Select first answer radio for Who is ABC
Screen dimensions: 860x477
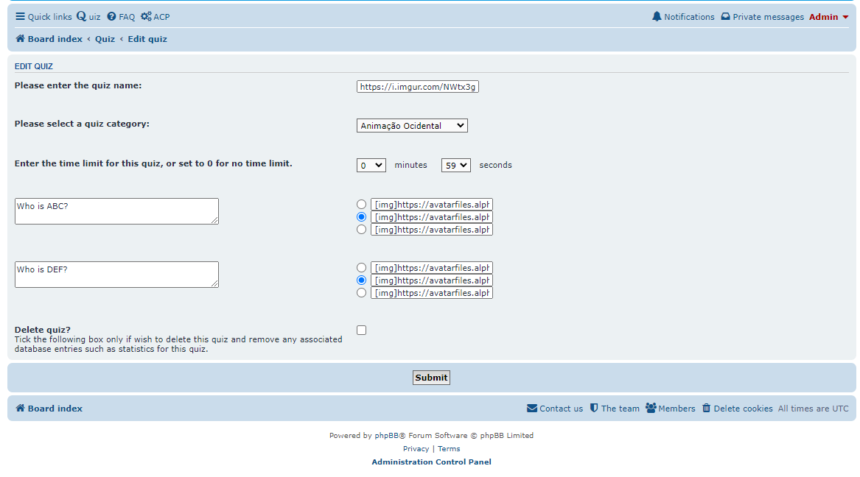(x=361, y=205)
